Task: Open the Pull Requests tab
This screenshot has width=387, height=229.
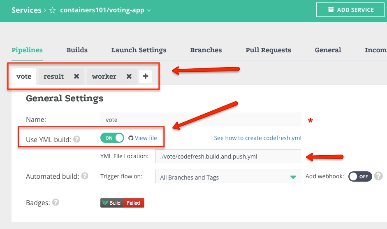Action: [x=268, y=50]
